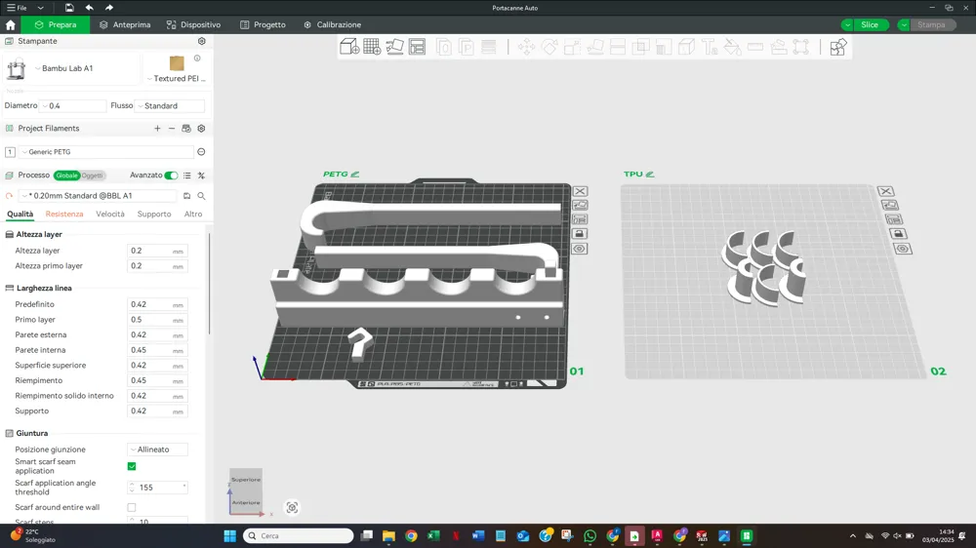Select the Resistenza settings tab
This screenshot has width=976, height=548.
pyautogui.click(x=64, y=215)
